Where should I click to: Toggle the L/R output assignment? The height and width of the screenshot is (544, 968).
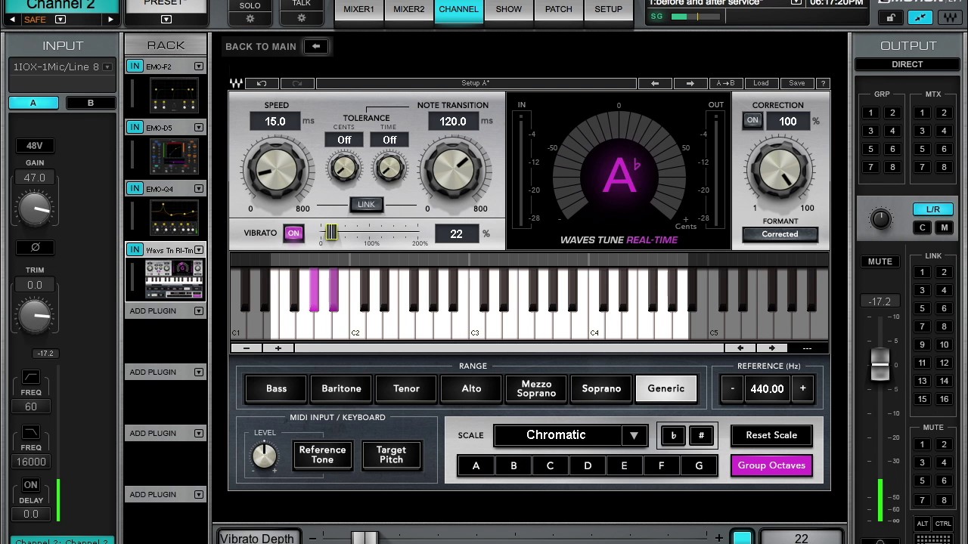tap(932, 209)
